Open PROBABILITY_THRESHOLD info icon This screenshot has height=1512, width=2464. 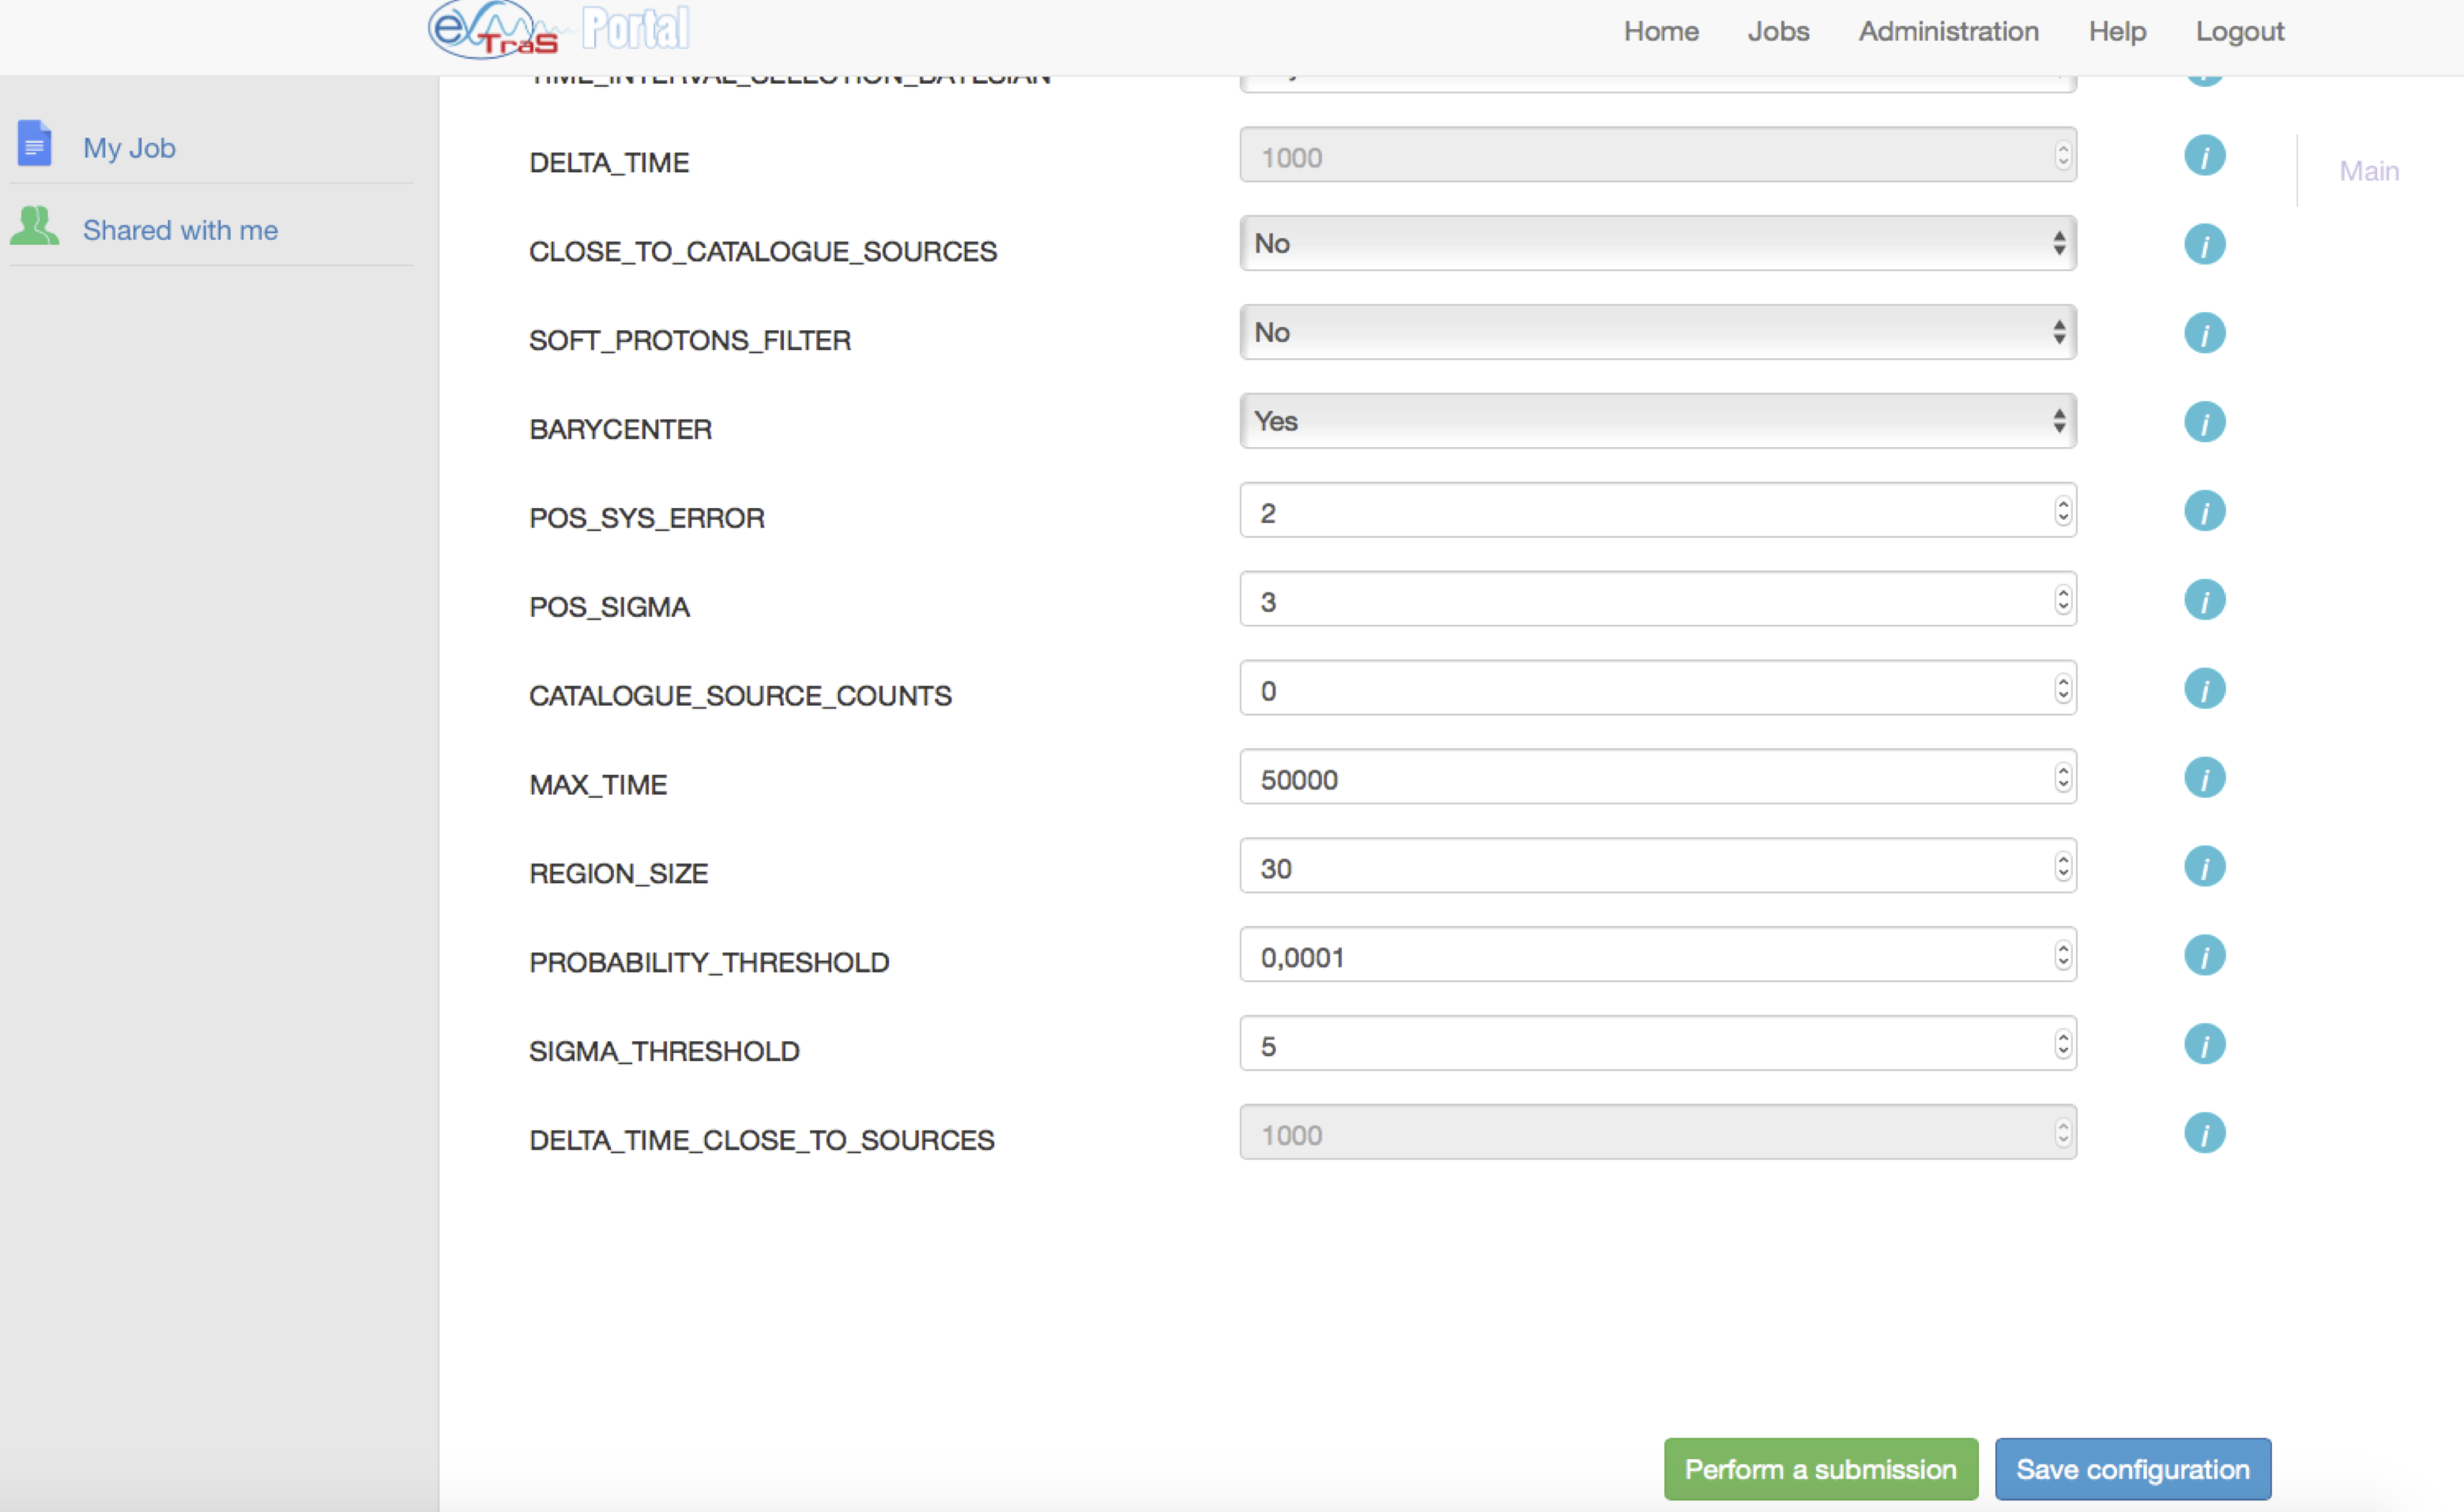[x=2204, y=955]
